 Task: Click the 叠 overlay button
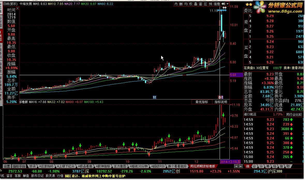pyautogui.click(x=196, y=4)
